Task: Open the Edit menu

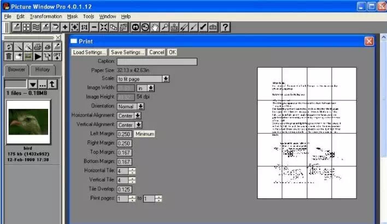Action: point(20,16)
